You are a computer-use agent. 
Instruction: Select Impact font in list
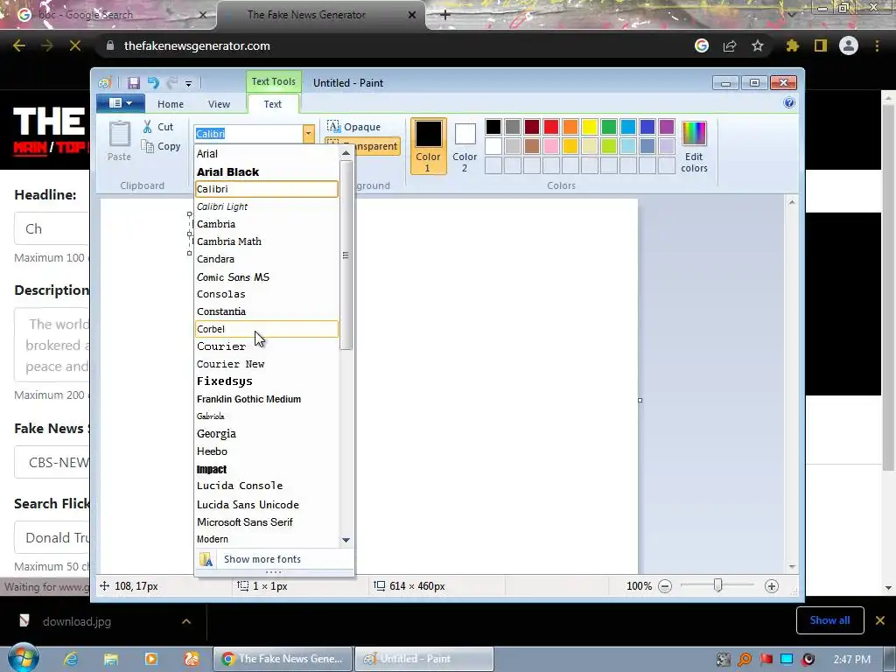coord(267,469)
